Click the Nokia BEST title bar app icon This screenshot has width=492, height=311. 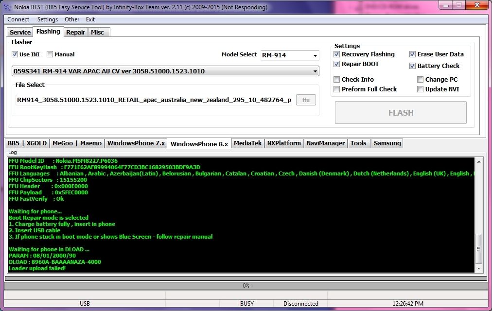click(x=7, y=7)
